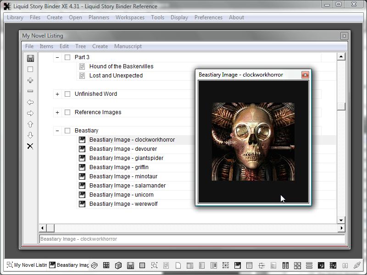Expand the Reference Images group
This screenshot has width=367, height=275.
coord(57,112)
